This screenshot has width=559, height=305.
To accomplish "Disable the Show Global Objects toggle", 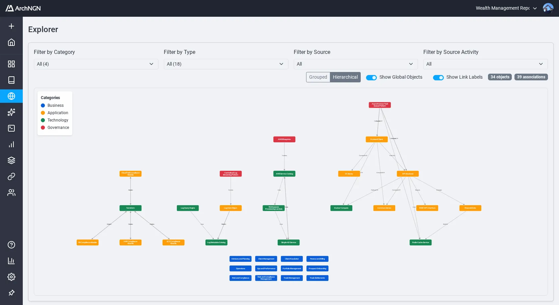I will (371, 77).
